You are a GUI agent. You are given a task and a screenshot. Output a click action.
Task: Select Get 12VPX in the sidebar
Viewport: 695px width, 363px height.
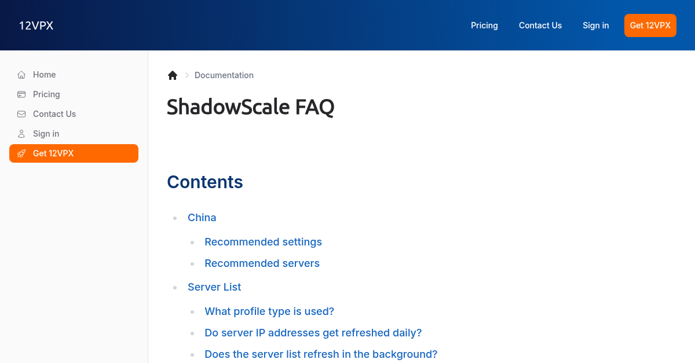tap(74, 153)
